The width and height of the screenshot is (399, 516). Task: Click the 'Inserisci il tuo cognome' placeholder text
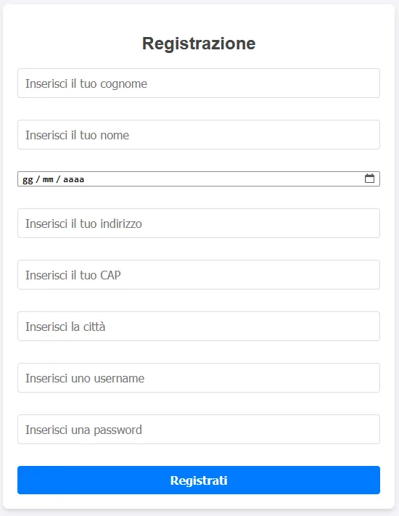pos(86,83)
